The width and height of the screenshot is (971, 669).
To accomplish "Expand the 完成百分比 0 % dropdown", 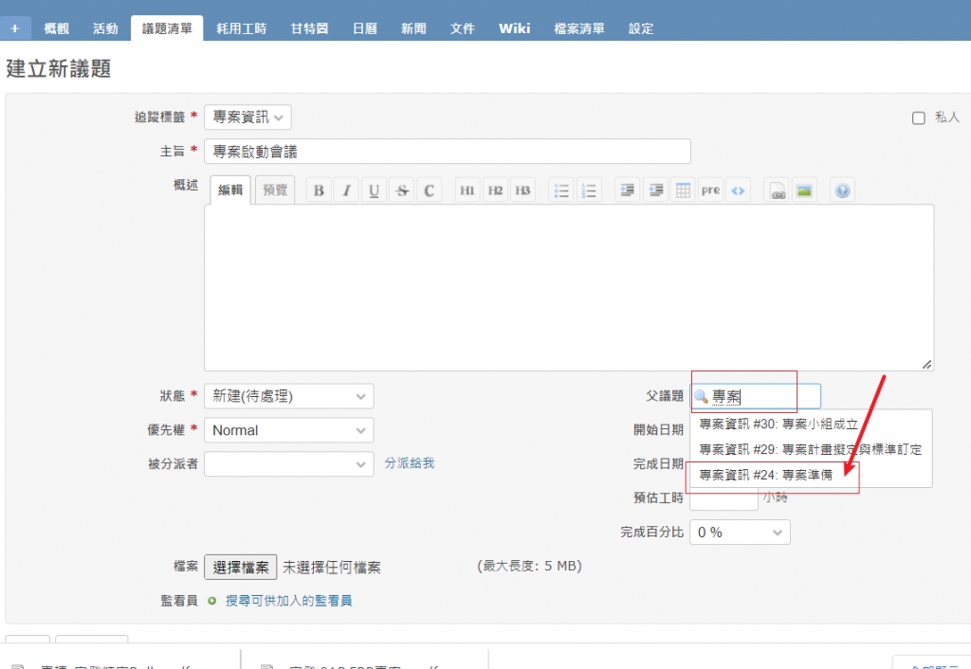I will [x=740, y=533].
